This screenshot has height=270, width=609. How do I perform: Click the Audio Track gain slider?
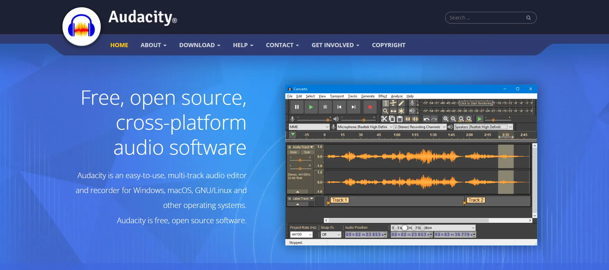pos(300,160)
